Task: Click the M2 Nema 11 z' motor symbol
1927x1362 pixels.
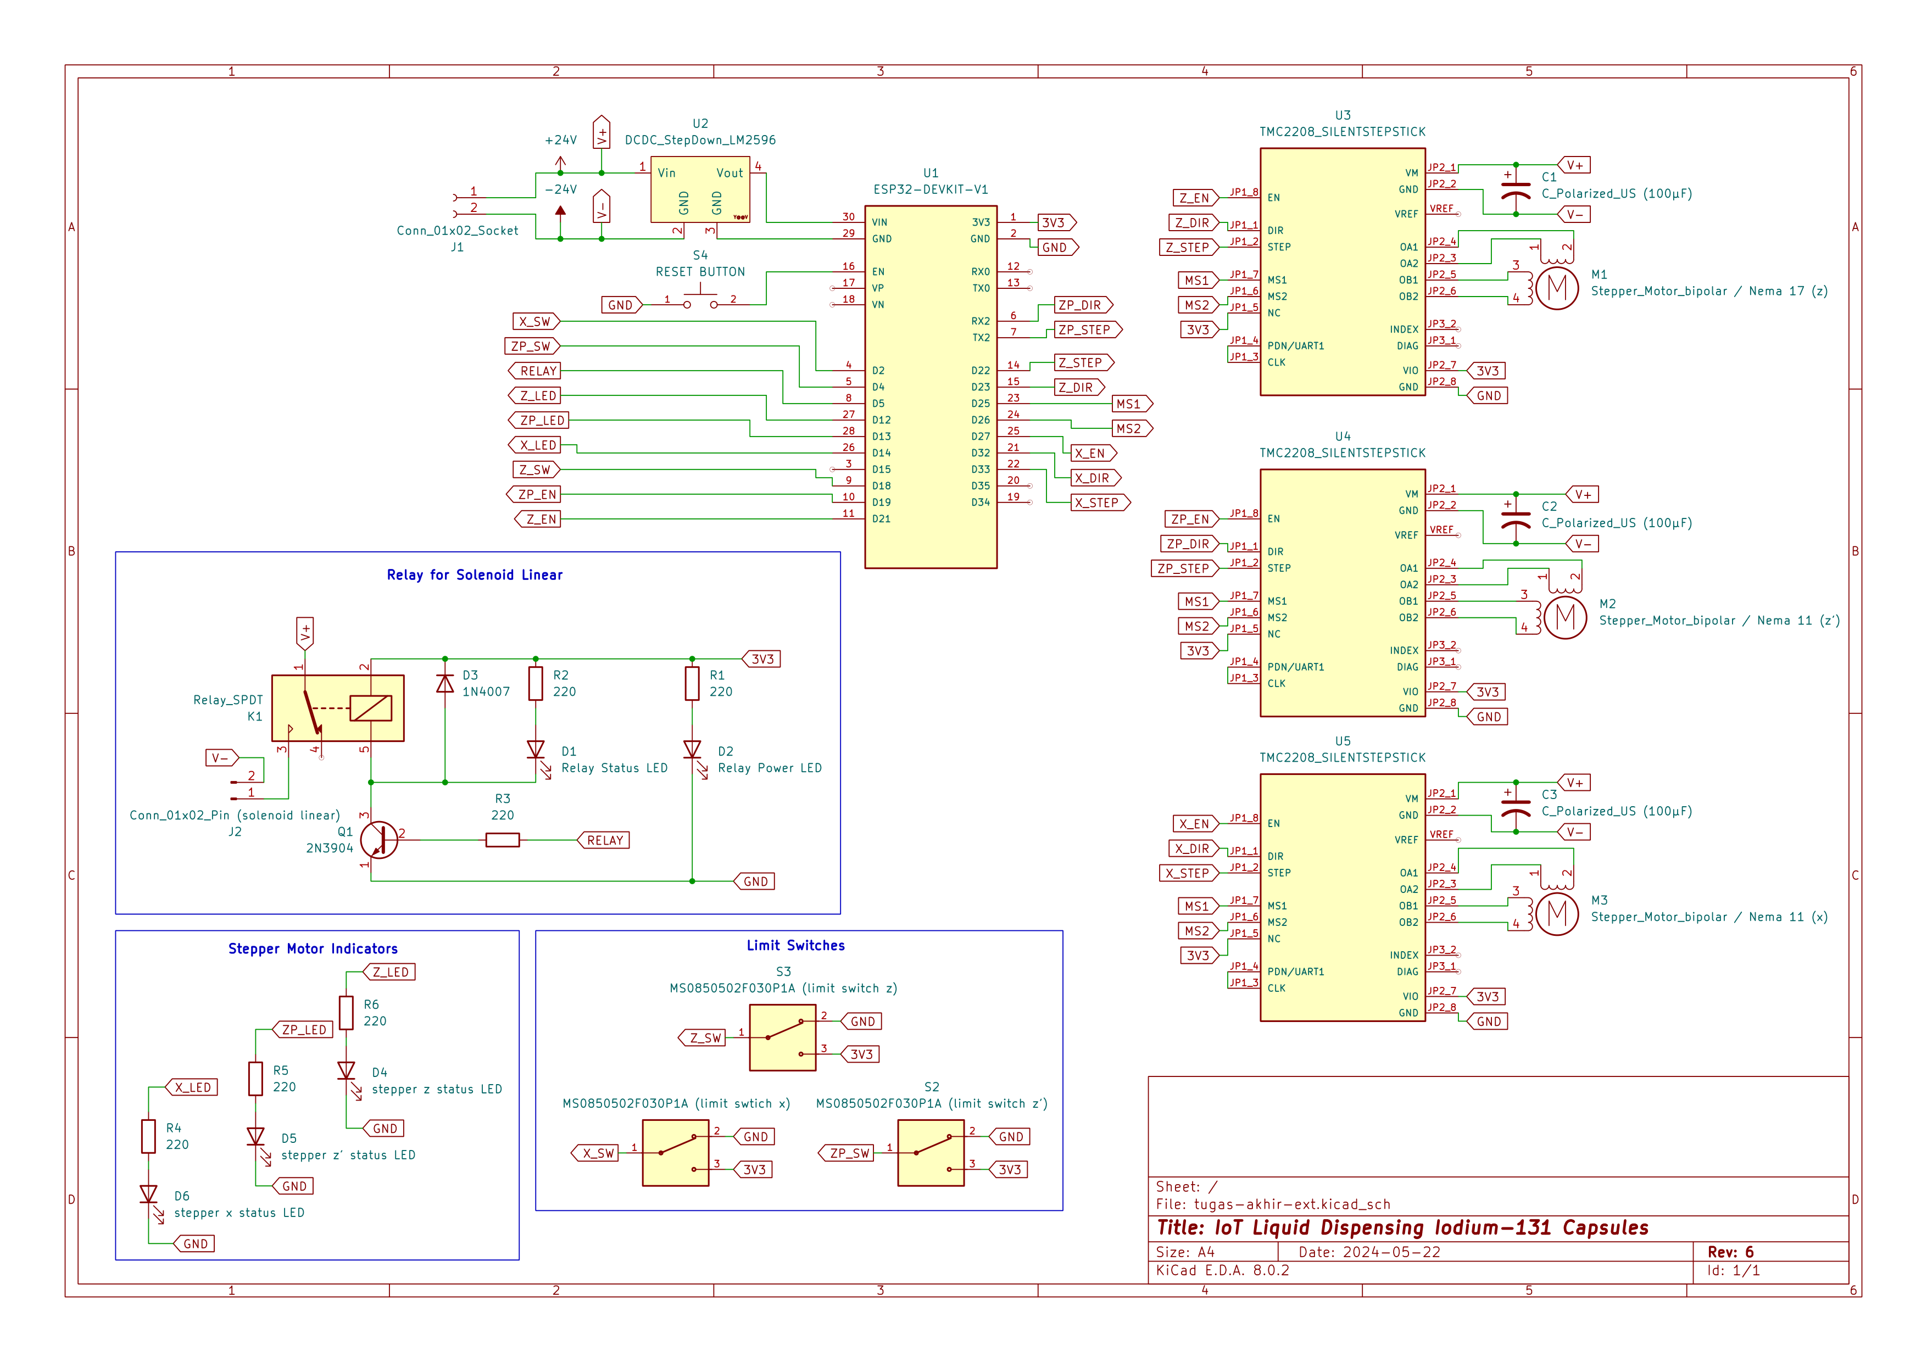Action: (1564, 618)
